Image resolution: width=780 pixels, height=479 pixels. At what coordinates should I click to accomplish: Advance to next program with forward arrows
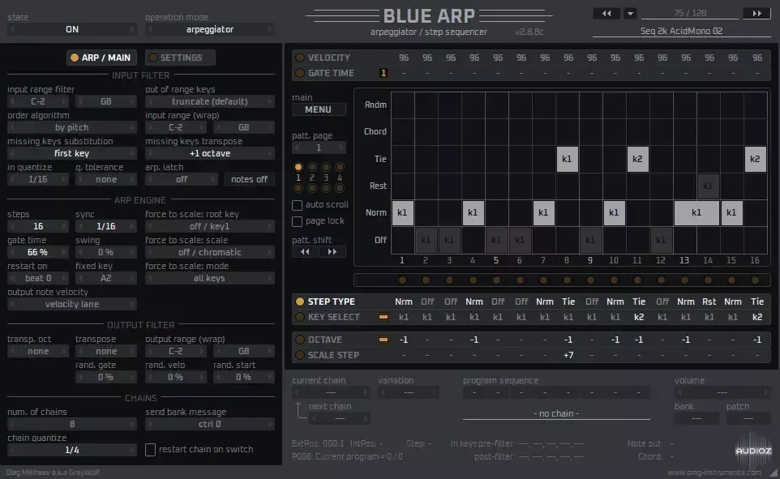pos(756,14)
